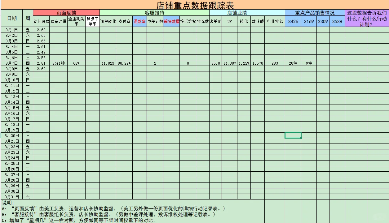The width and height of the screenshot is (389, 223).
Task: Click the outlined active cell in 8月20日 row
Action: coord(293,135)
